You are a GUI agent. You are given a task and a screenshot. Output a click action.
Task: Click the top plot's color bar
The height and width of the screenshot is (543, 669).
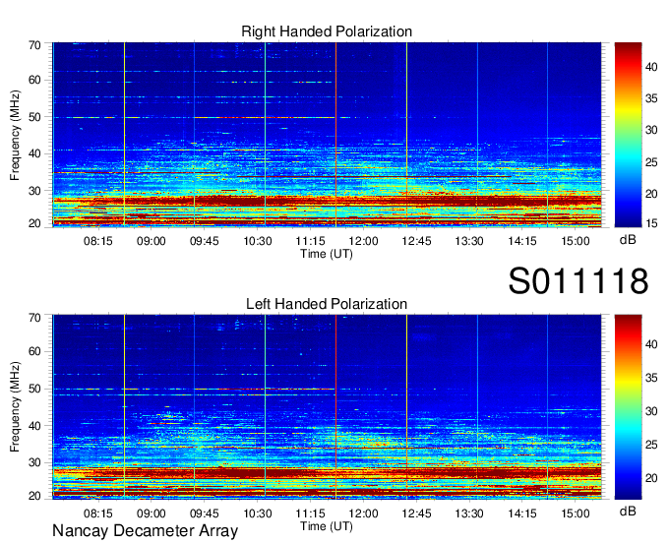point(628,135)
